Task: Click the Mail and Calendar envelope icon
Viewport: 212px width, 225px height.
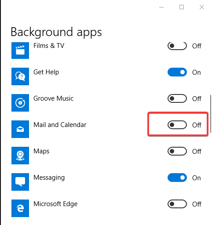Action: pos(20,129)
